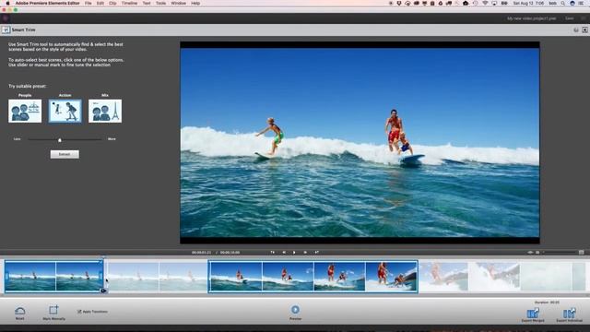
Task: Click the small icon at the first segment's bottom right
Action: click(103, 290)
